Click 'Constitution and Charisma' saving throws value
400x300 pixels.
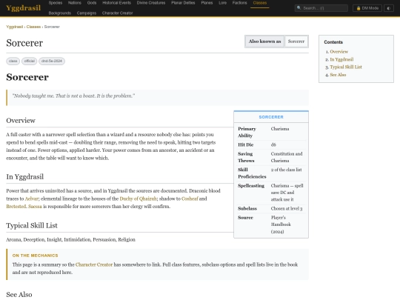coord(287,157)
